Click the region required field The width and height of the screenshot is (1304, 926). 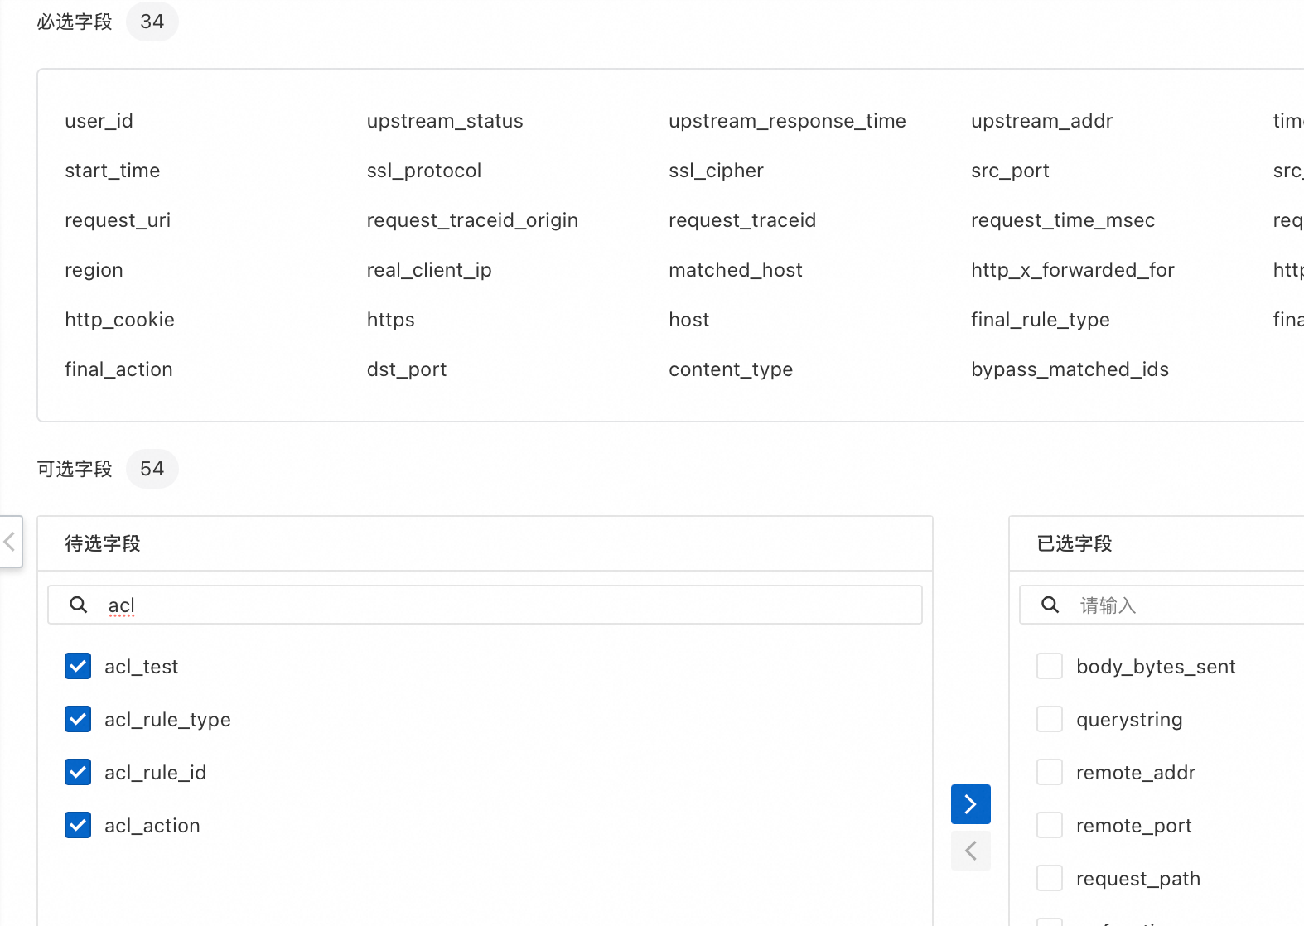coord(94,270)
